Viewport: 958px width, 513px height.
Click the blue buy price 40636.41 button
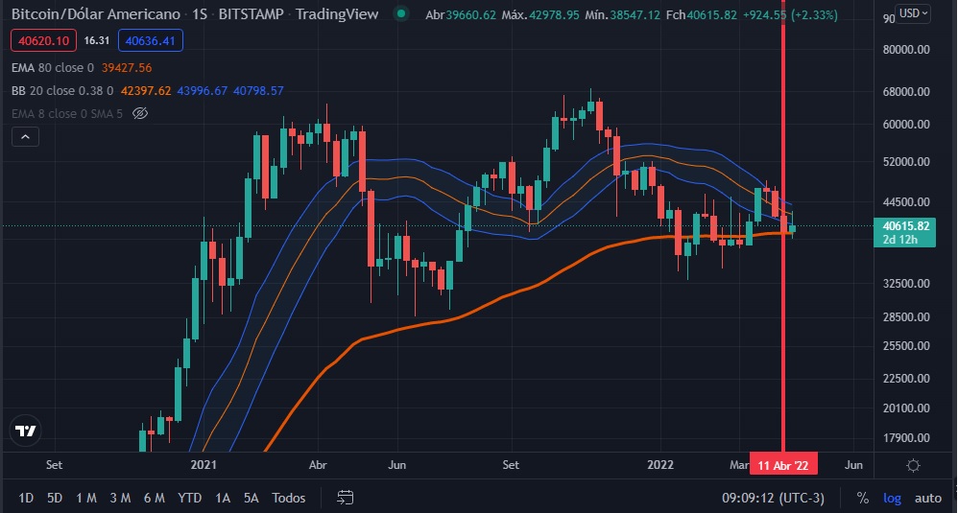pos(151,40)
